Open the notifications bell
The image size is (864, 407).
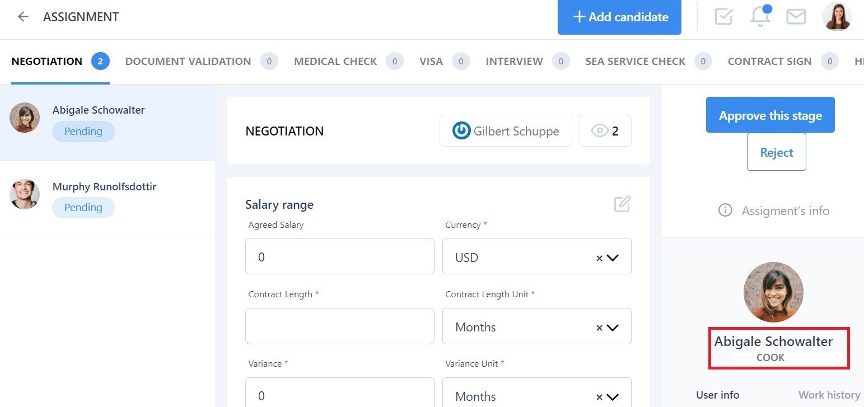pyautogui.click(x=760, y=16)
